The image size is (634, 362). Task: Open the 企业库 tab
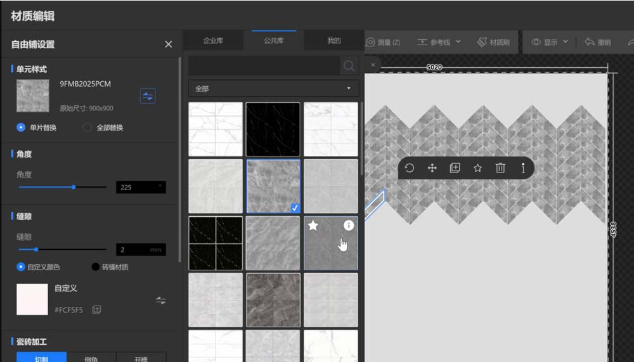coord(213,41)
